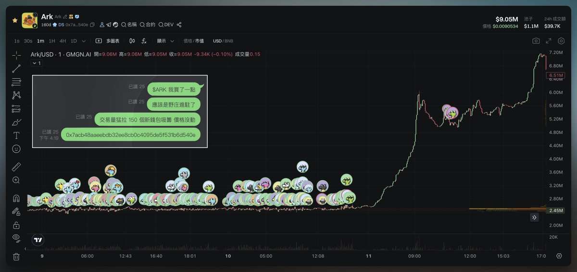Take a chart snapshot with camera icon

pyautogui.click(x=536, y=41)
